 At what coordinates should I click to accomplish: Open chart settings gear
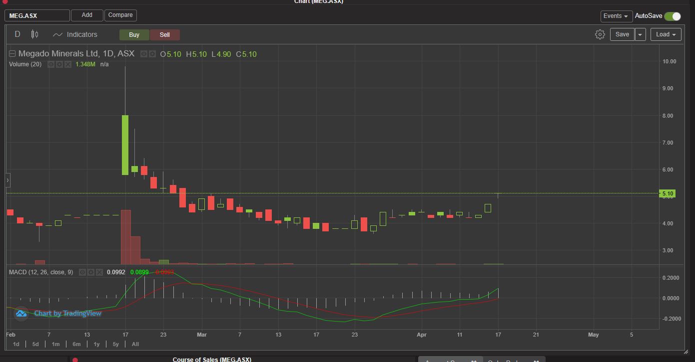pos(600,34)
